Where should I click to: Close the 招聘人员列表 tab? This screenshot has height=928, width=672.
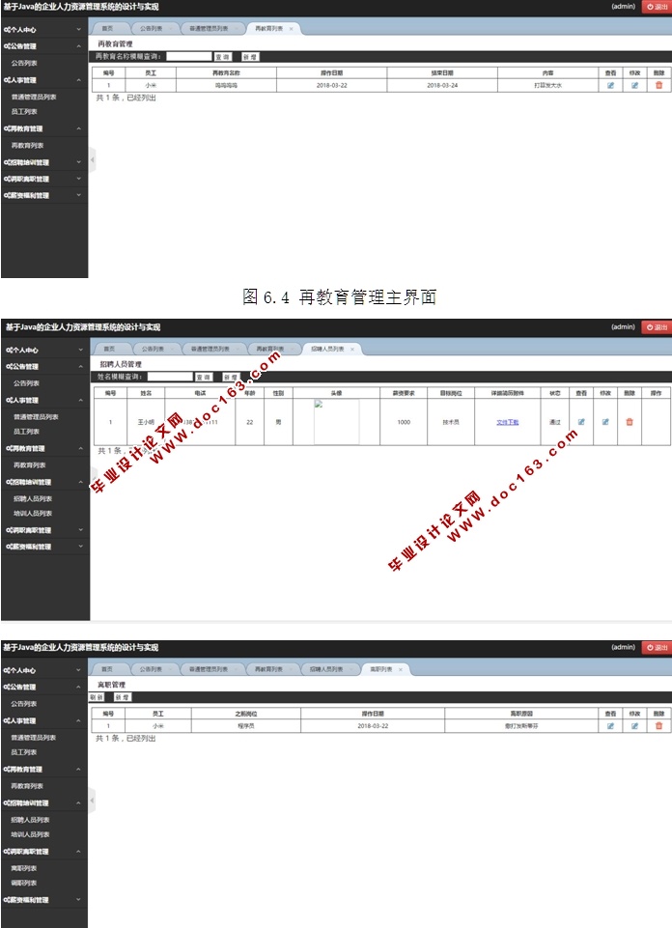click(x=352, y=350)
